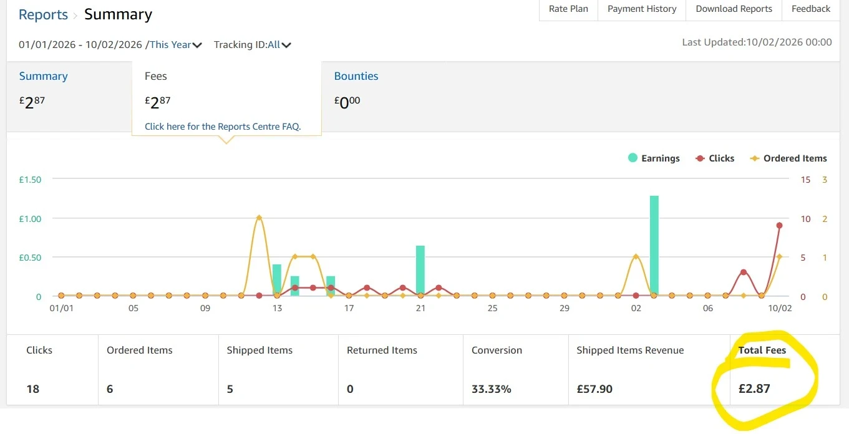Open Payment History
The image size is (849, 434).
[x=642, y=9]
